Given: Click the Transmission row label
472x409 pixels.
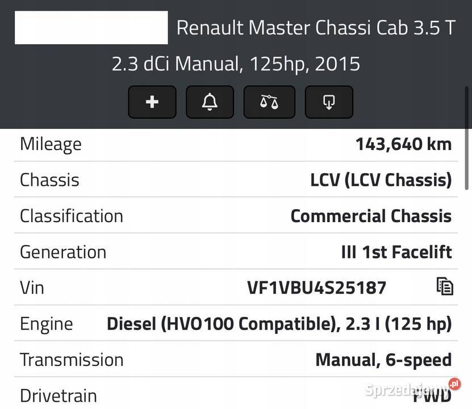Looking at the screenshot, I should click(72, 358).
